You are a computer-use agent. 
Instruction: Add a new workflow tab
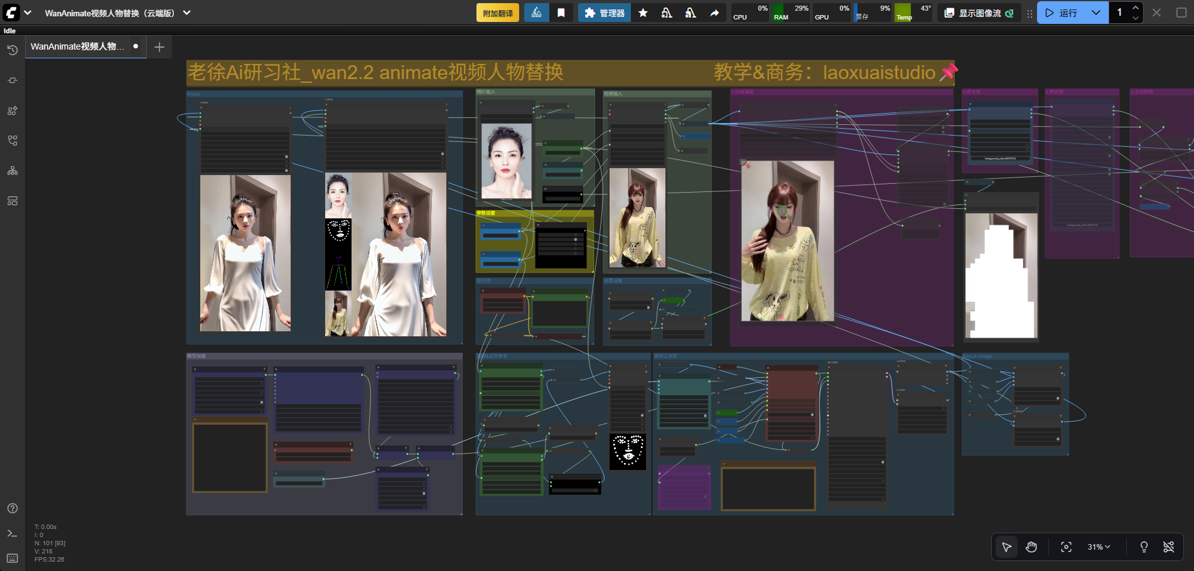click(159, 47)
